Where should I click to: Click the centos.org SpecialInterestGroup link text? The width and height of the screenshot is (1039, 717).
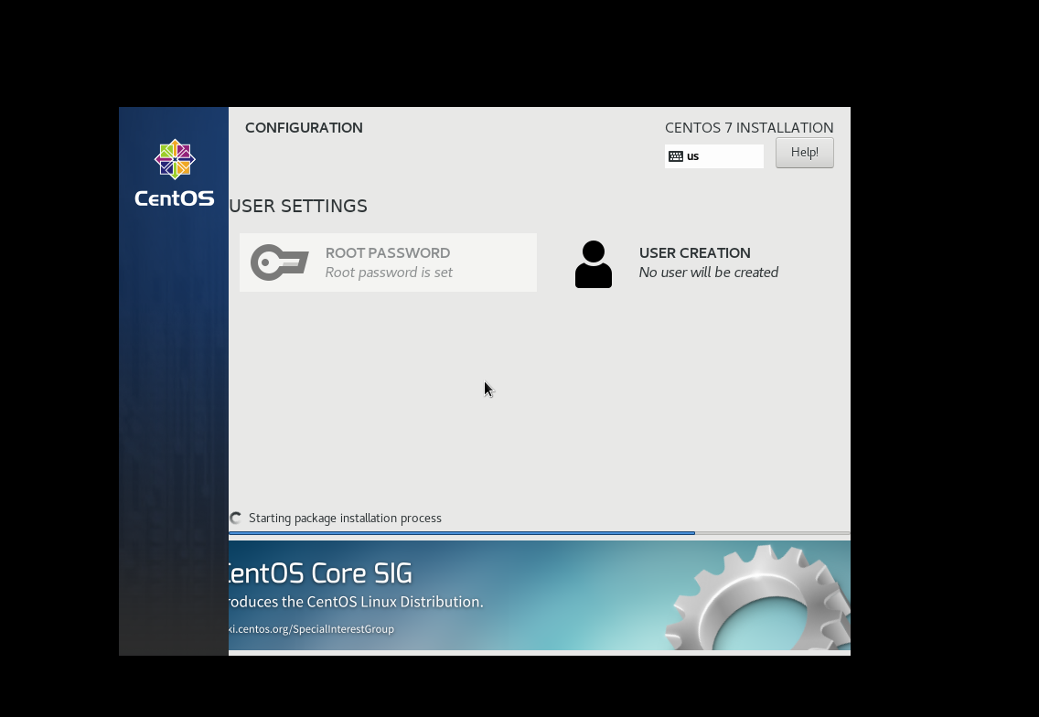point(312,629)
